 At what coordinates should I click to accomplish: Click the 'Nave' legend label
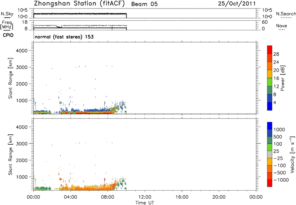282,26
